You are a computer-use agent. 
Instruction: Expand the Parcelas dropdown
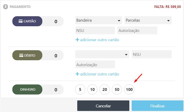coord(148,20)
